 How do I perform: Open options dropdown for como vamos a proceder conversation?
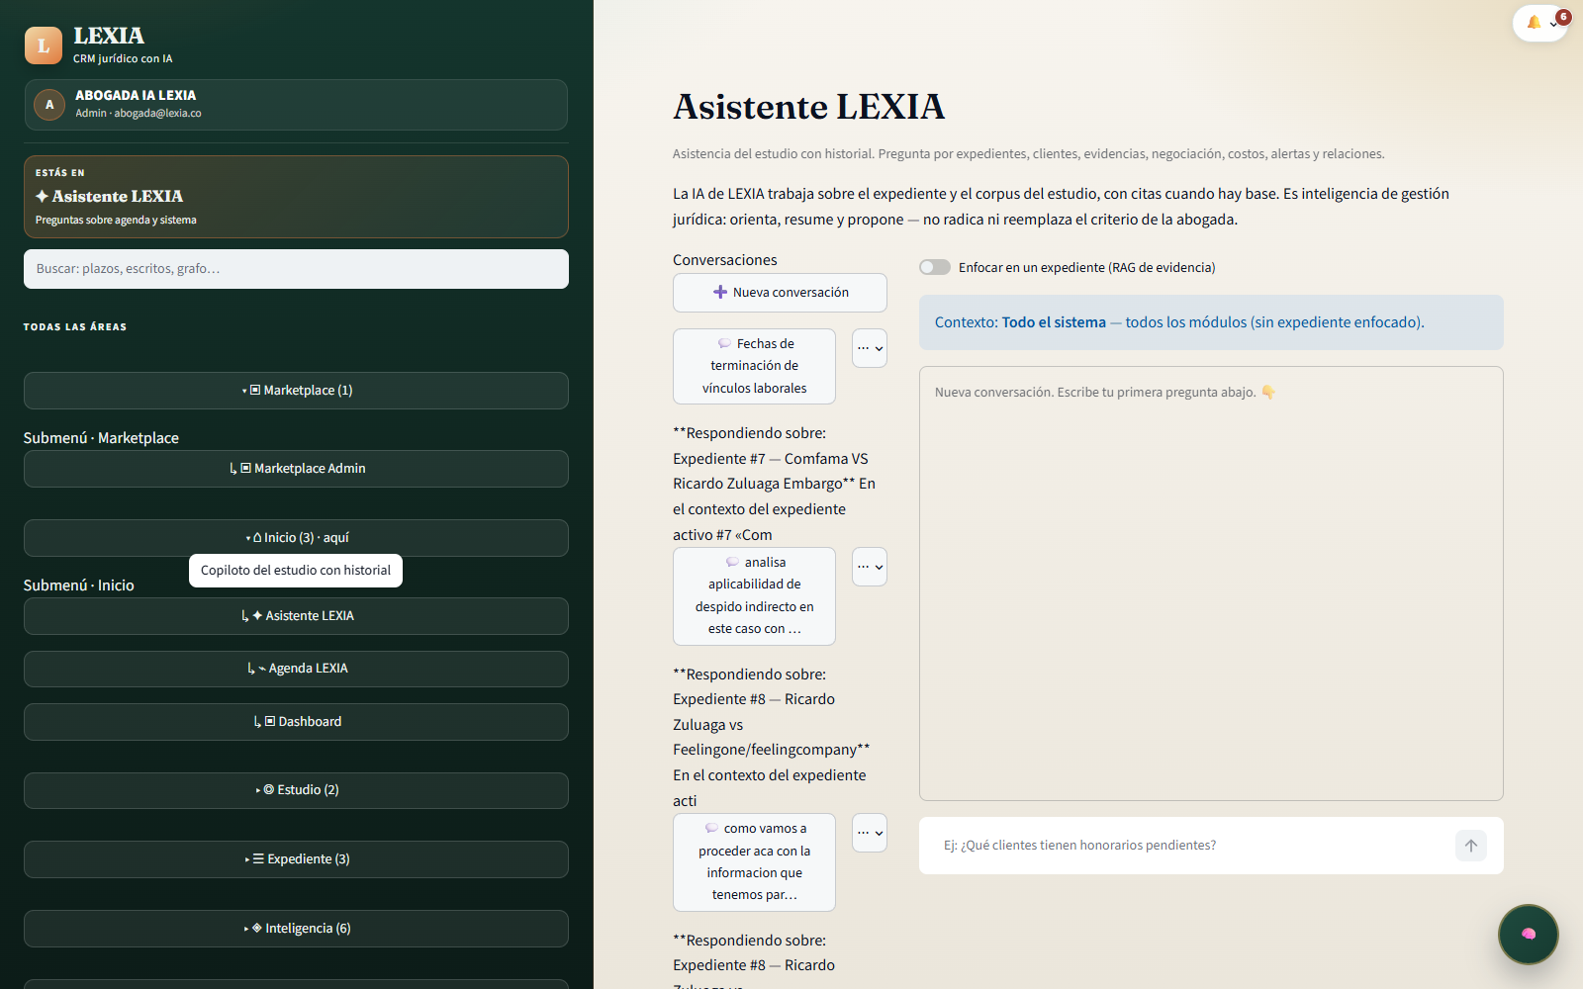(870, 833)
